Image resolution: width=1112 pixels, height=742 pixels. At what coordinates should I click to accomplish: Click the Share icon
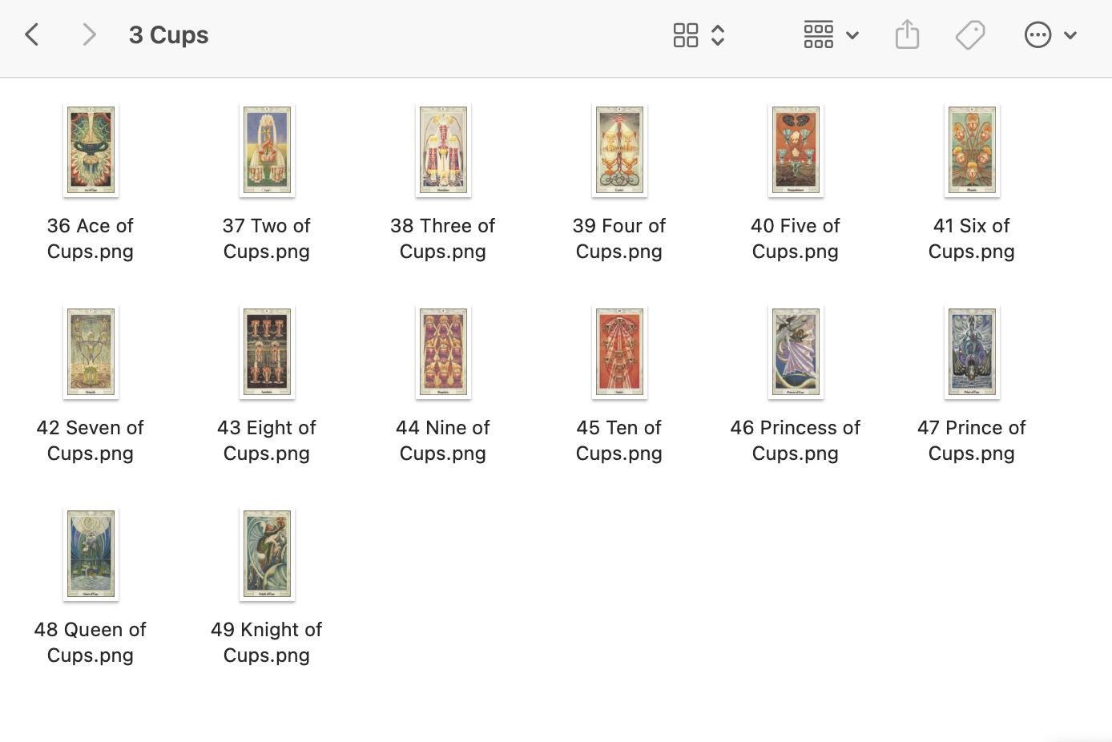[907, 34]
